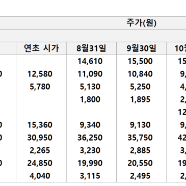
Task: Select the 8월31일 column header
Action: pyautogui.click(x=91, y=48)
